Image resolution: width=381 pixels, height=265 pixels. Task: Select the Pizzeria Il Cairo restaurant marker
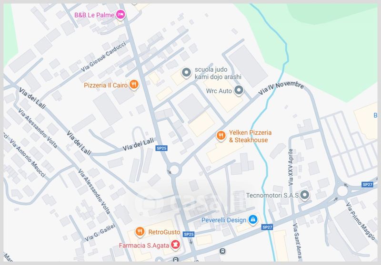pos(134,85)
